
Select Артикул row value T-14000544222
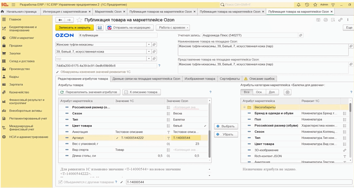[x=132, y=138]
